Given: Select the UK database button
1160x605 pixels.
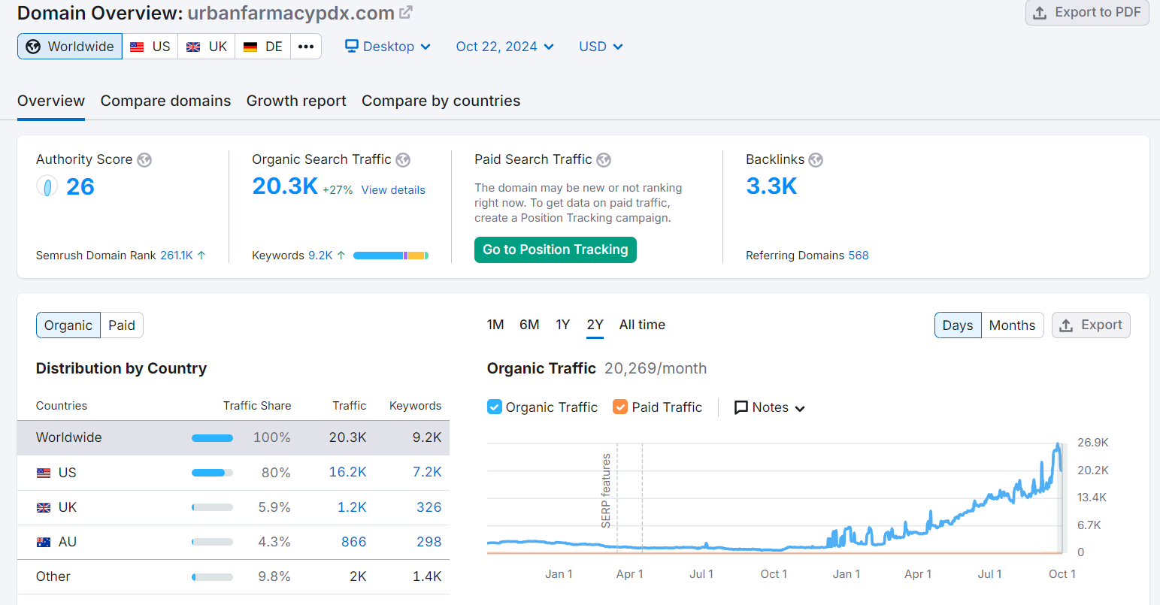Looking at the screenshot, I should tap(207, 47).
